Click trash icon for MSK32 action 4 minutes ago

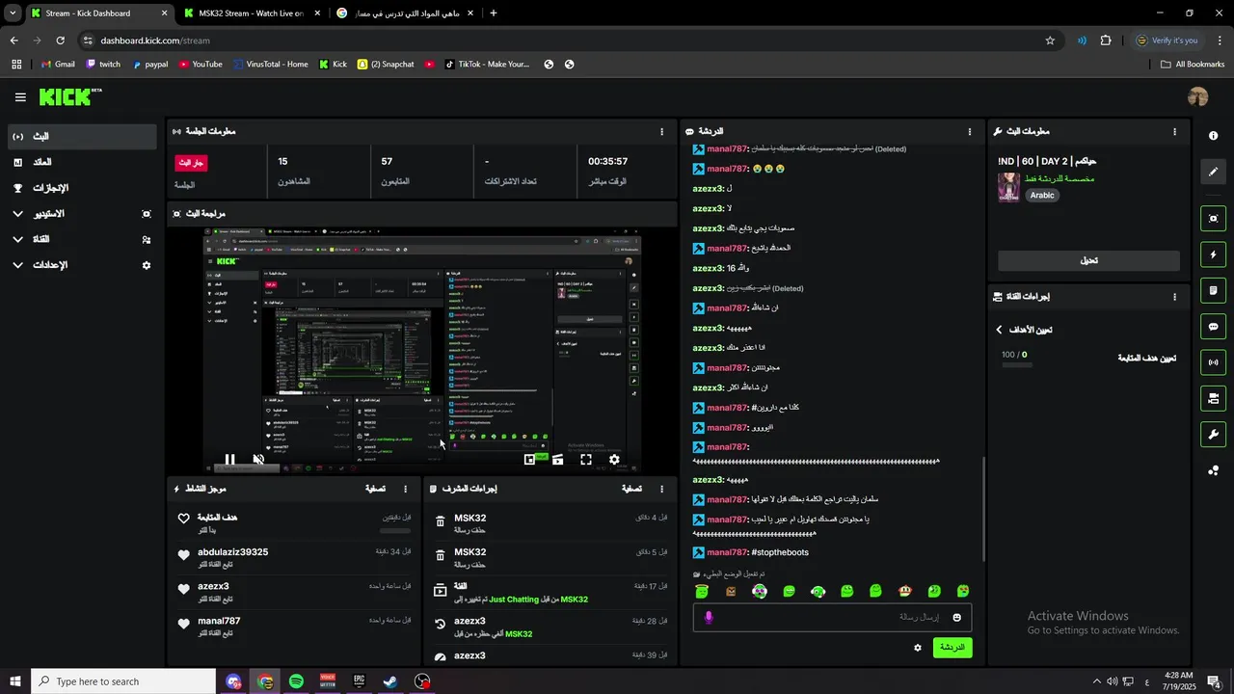[x=440, y=521]
